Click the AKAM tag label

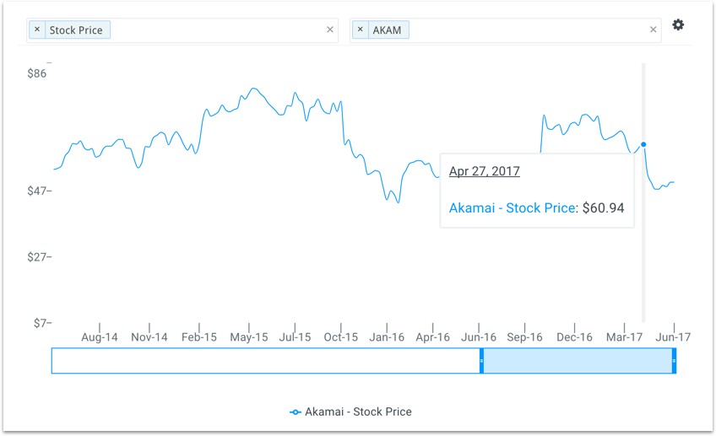coord(387,30)
